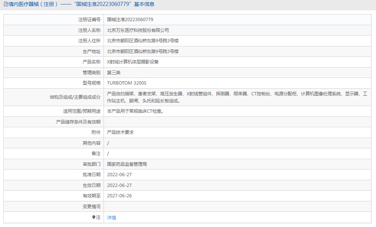This screenshot has width=376, height=227.
Task: Click the slash value in 备注 row
Action: pos(108,154)
